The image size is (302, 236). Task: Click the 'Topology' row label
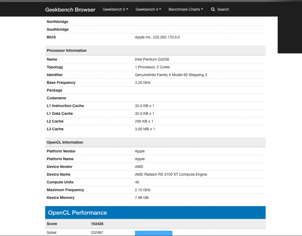click(x=55, y=67)
